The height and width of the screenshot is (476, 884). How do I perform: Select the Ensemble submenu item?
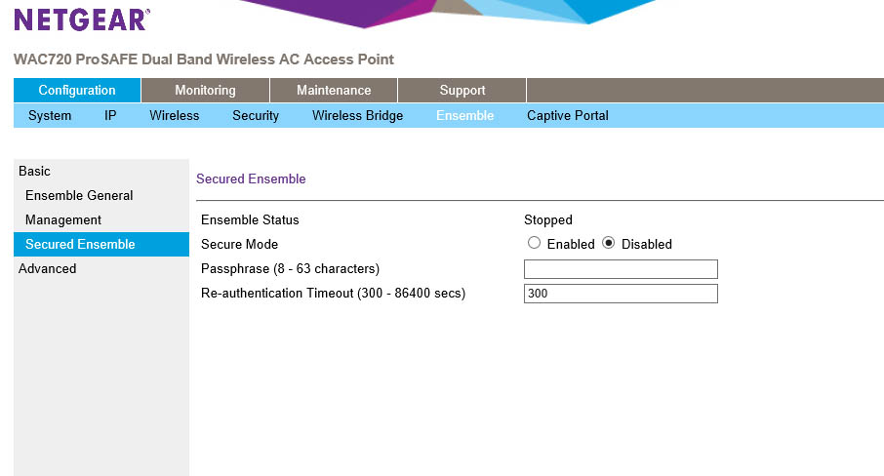(x=464, y=115)
